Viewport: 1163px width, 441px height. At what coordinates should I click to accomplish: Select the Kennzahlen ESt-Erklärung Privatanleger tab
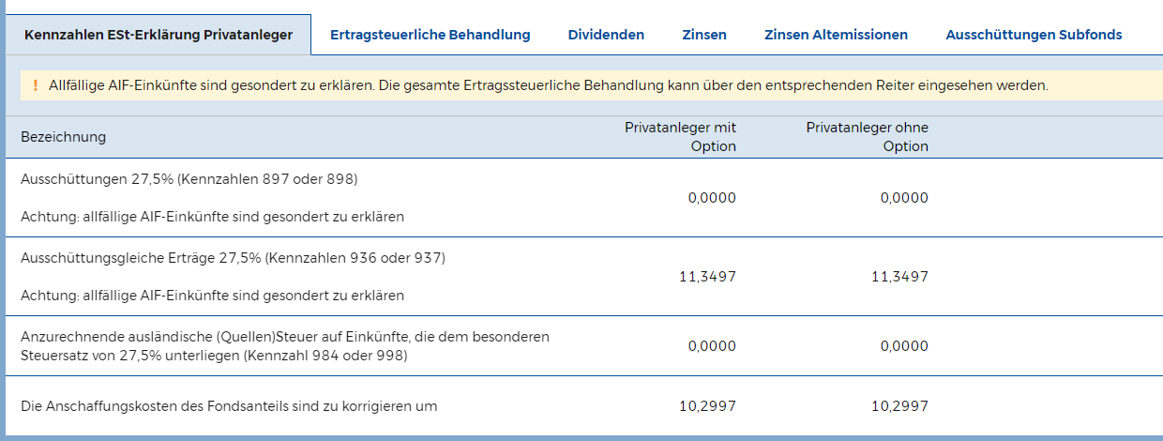tap(159, 35)
